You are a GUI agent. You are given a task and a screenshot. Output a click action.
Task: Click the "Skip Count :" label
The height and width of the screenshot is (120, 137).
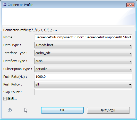click(13, 92)
